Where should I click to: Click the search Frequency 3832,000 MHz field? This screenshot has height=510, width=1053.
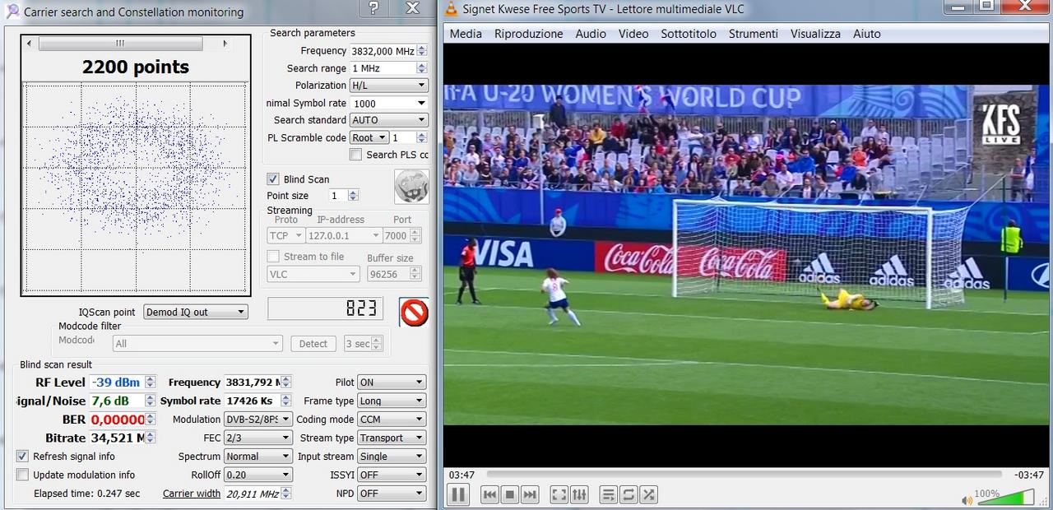coord(383,51)
